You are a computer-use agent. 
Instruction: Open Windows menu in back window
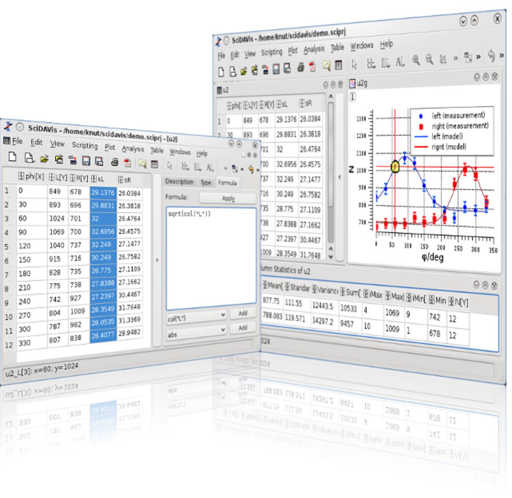pyautogui.click(x=362, y=45)
